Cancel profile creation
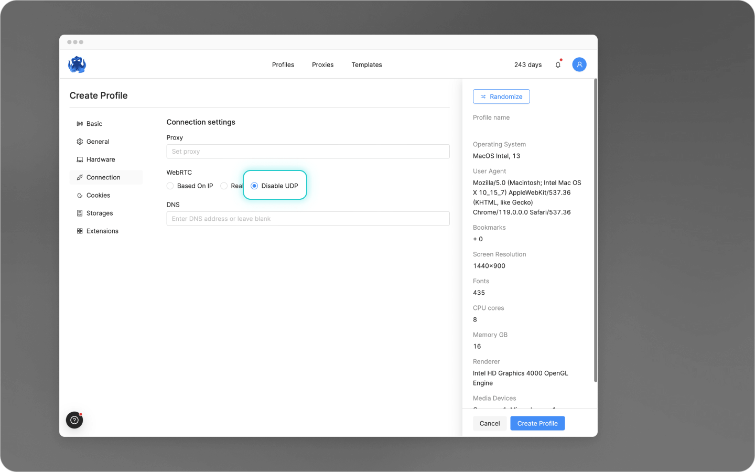The image size is (755, 472). pos(489,423)
